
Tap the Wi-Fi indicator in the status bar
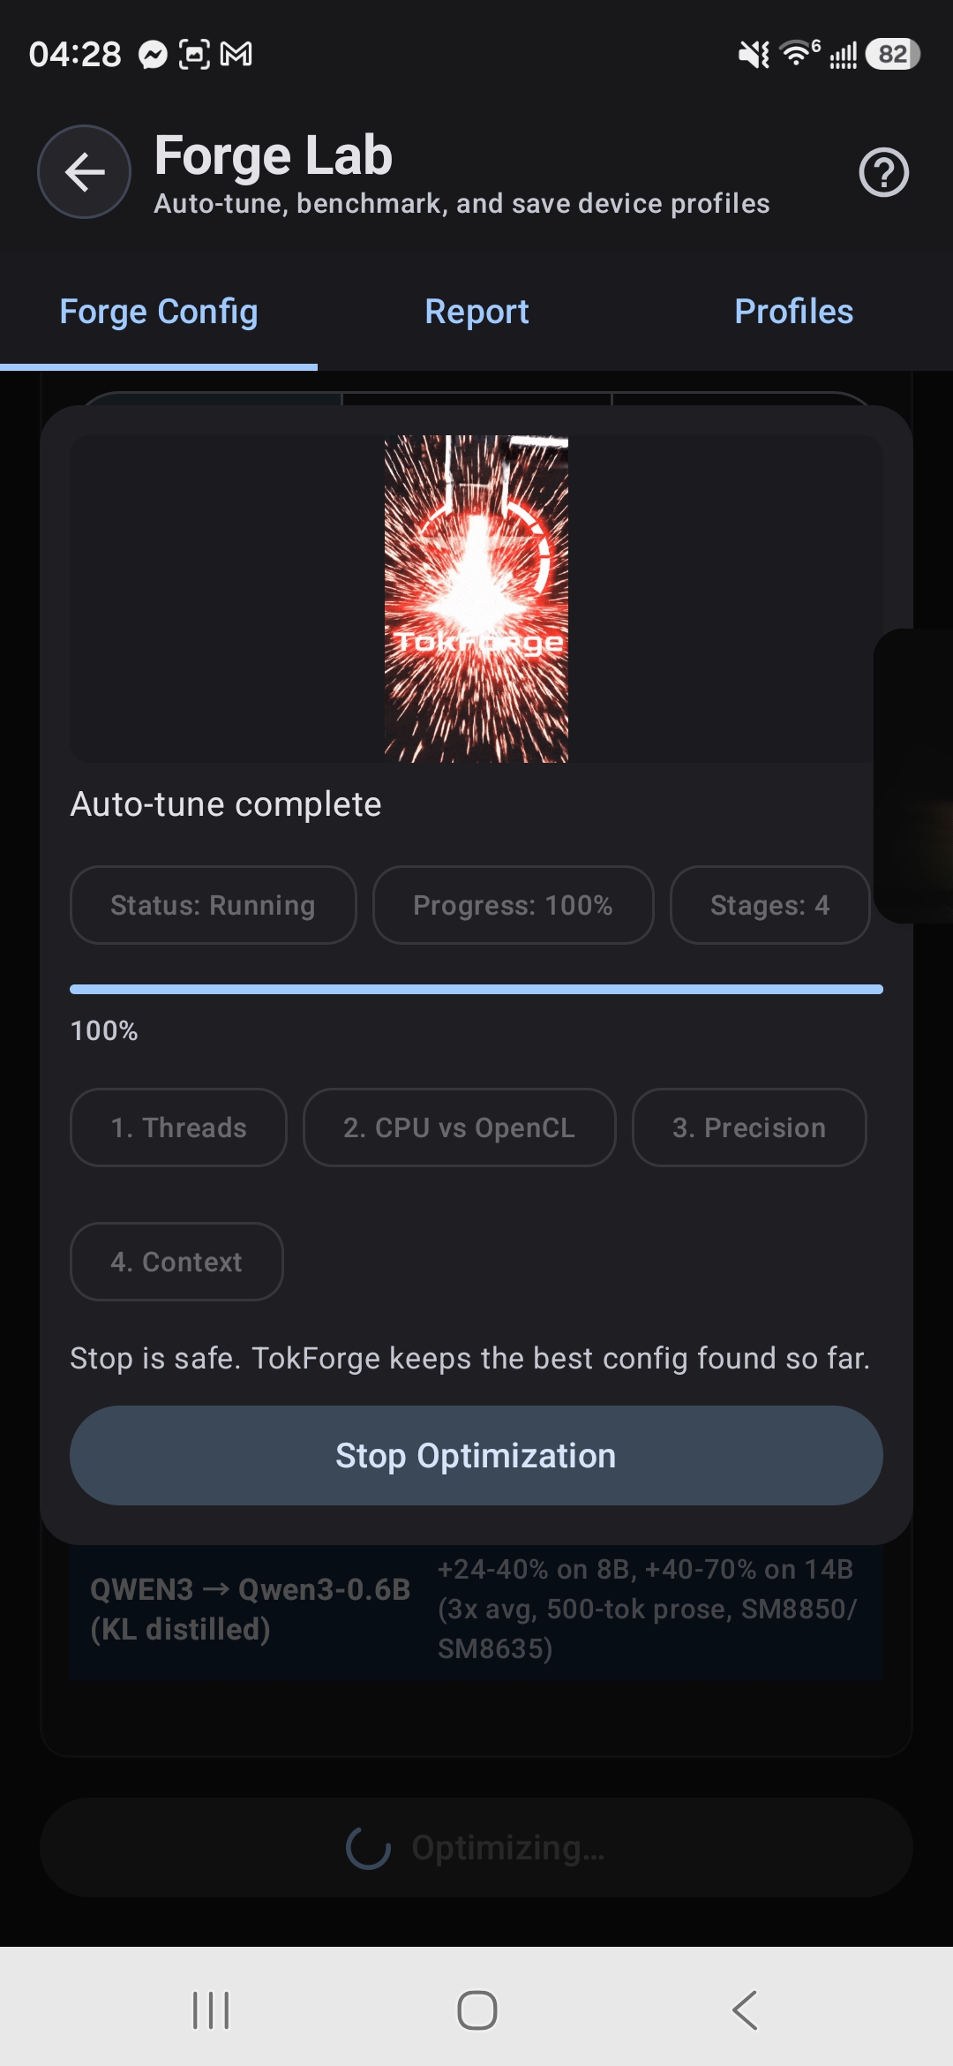[795, 53]
